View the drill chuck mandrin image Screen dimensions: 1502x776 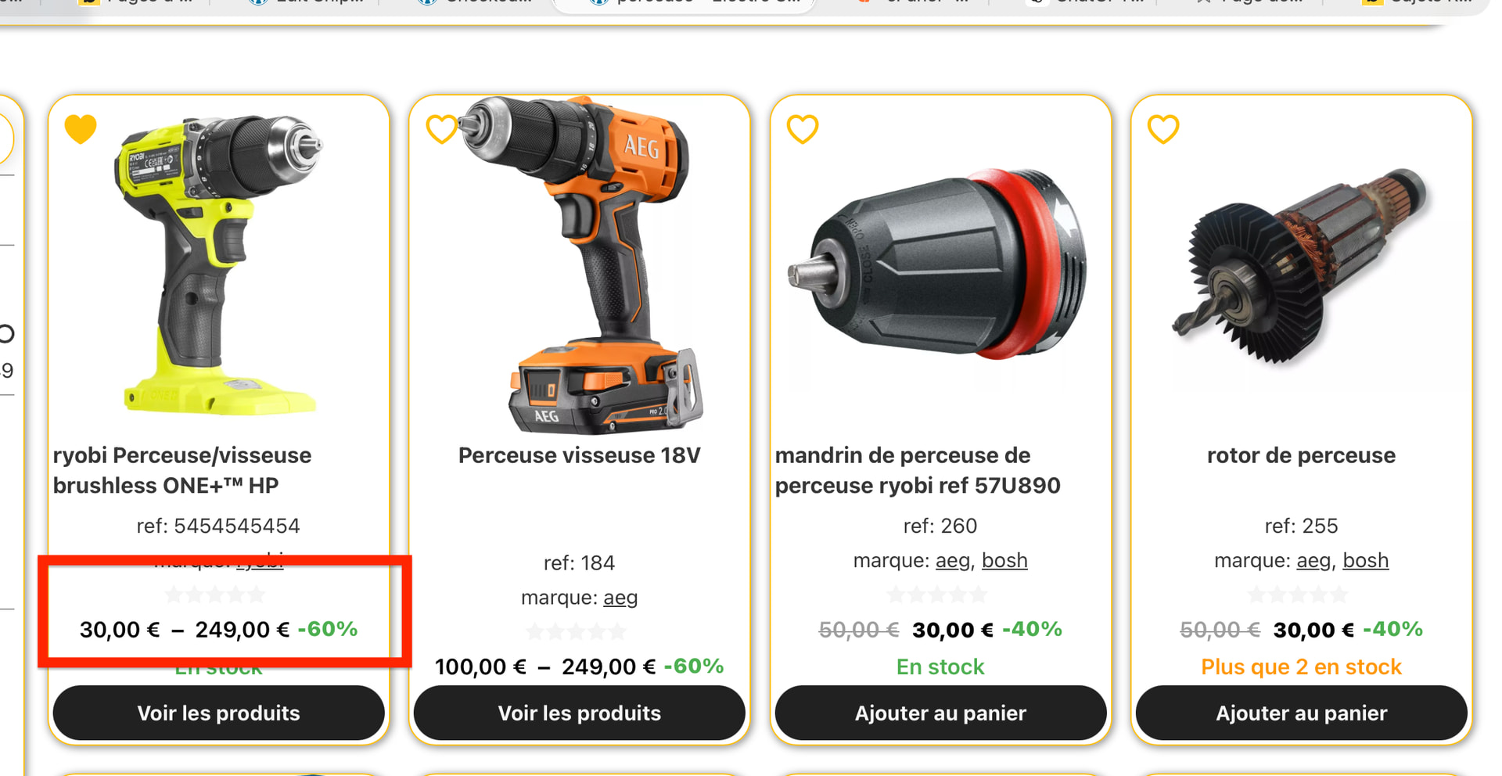pyautogui.click(x=940, y=264)
